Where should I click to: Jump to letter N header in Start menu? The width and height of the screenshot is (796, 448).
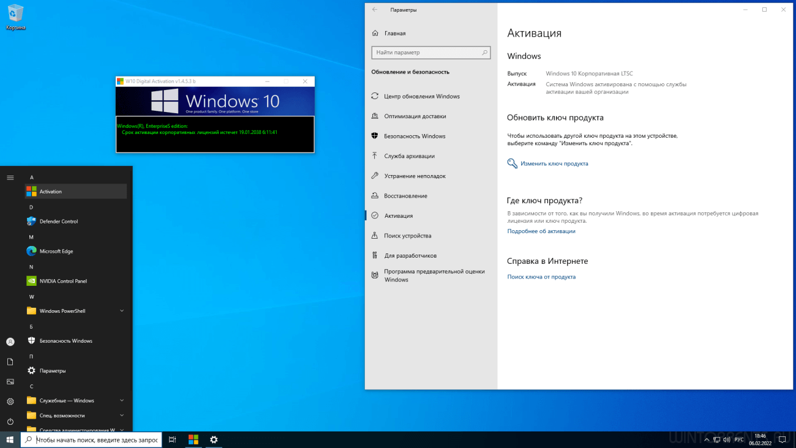[x=31, y=267]
